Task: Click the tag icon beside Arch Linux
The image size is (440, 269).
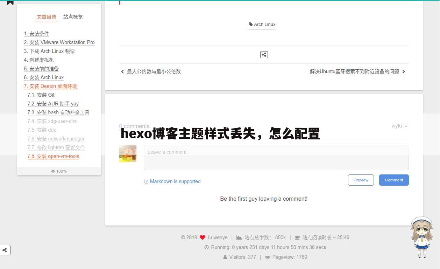Action: pyautogui.click(x=251, y=24)
